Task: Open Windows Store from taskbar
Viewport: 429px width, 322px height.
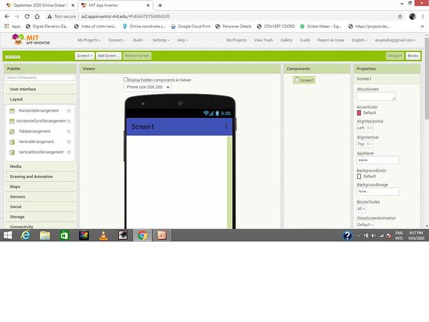Action: pos(64,235)
